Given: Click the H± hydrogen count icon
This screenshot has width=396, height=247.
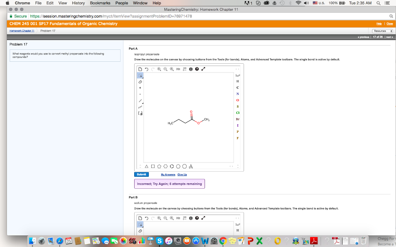Looking at the screenshot, I should click(x=178, y=69).
